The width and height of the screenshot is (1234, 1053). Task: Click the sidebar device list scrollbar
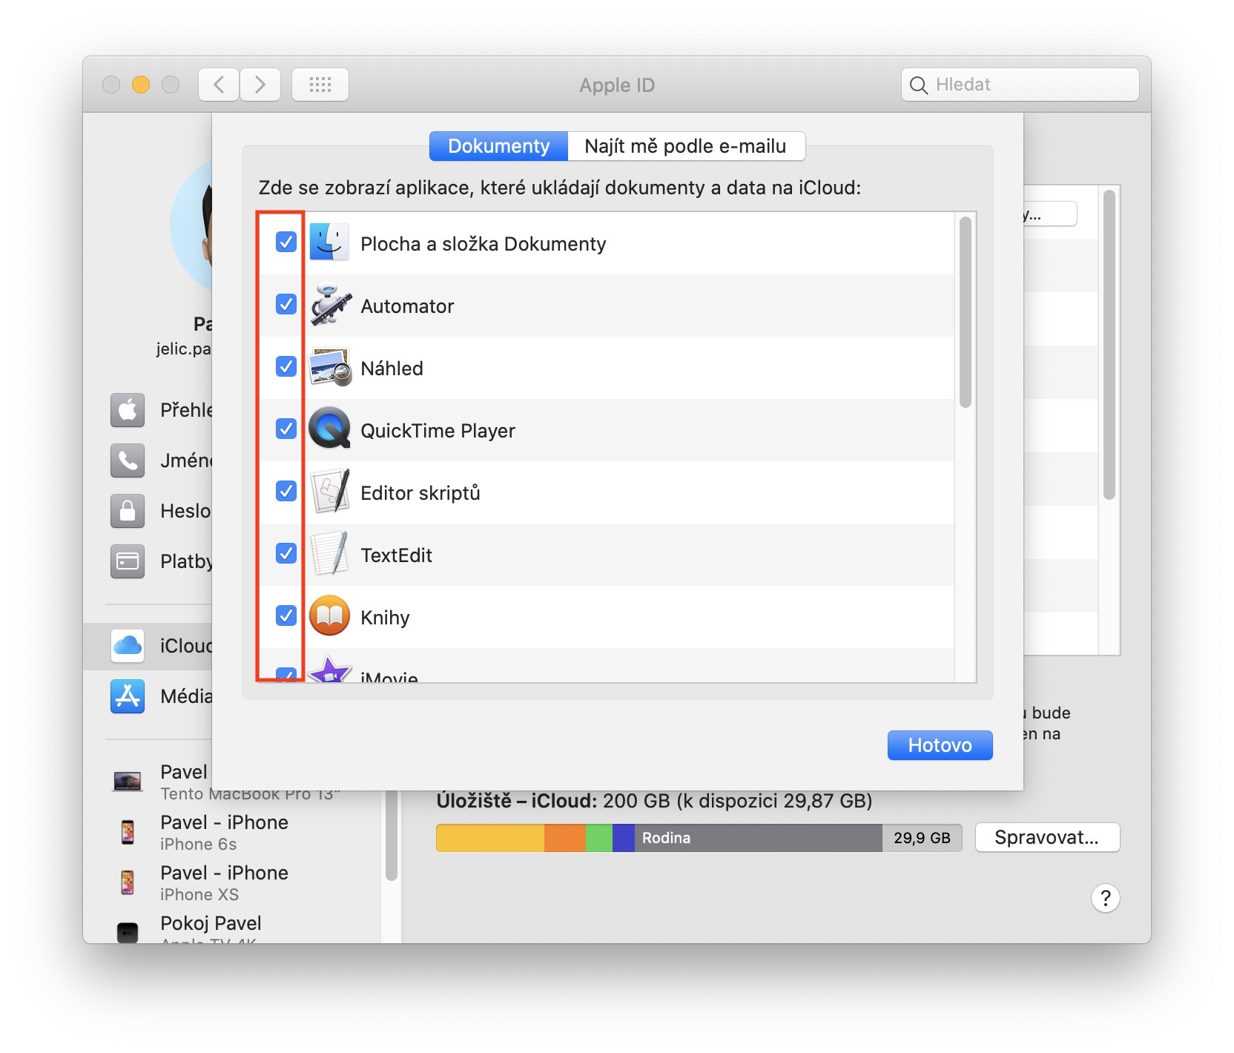click(x=391, y=835)
